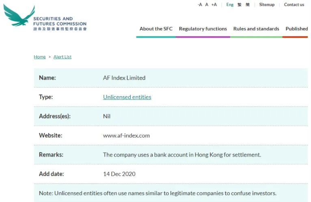Follow the Unlicensed entities link

tap(127, 97)
